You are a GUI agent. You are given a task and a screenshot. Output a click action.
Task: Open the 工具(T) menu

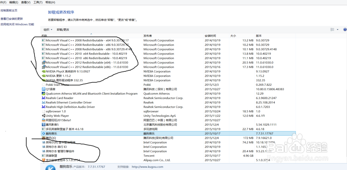click(x=38, y=2)
